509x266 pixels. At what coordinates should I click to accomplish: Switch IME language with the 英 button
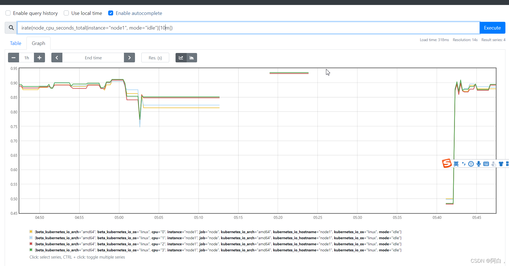click(456, 164)
